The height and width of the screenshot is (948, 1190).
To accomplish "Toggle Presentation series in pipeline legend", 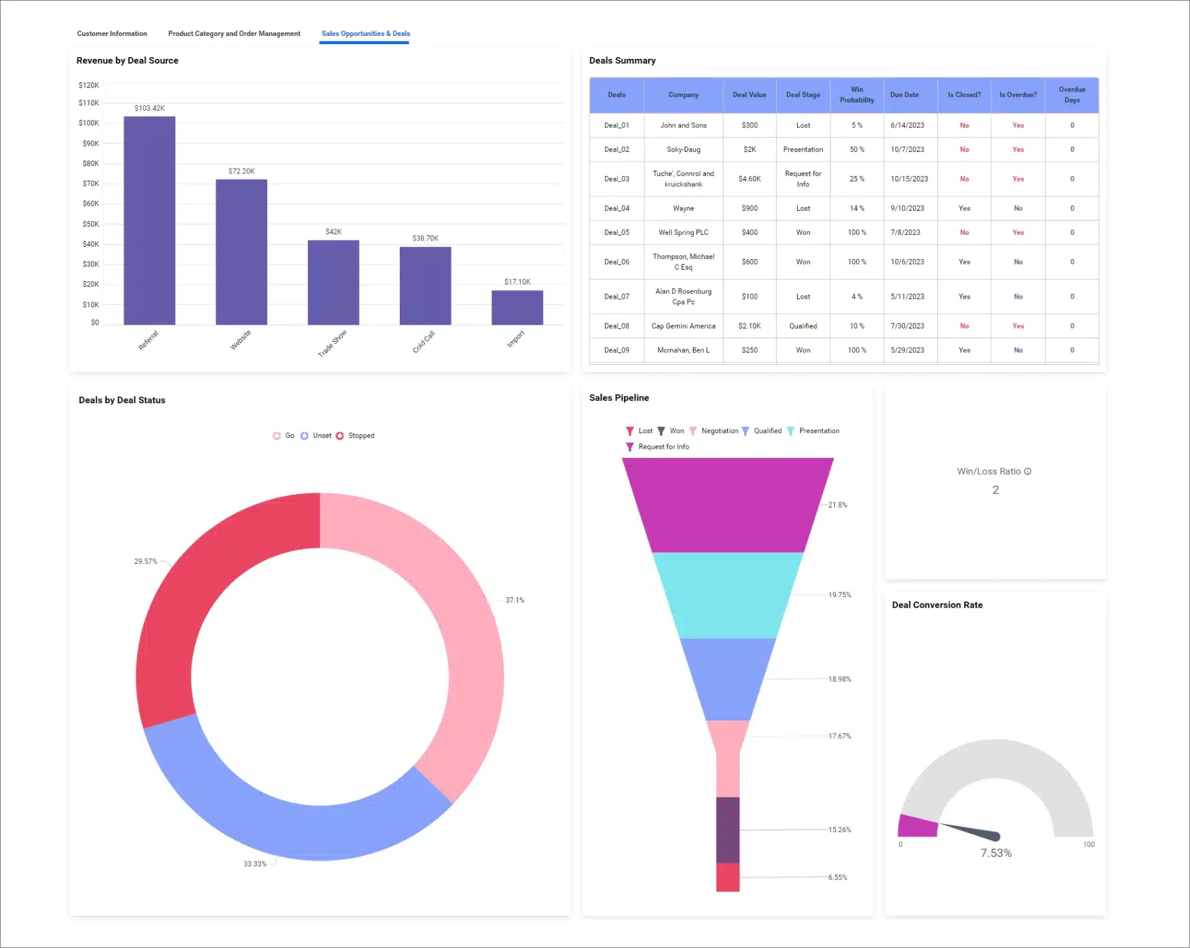I will point(791,431).
